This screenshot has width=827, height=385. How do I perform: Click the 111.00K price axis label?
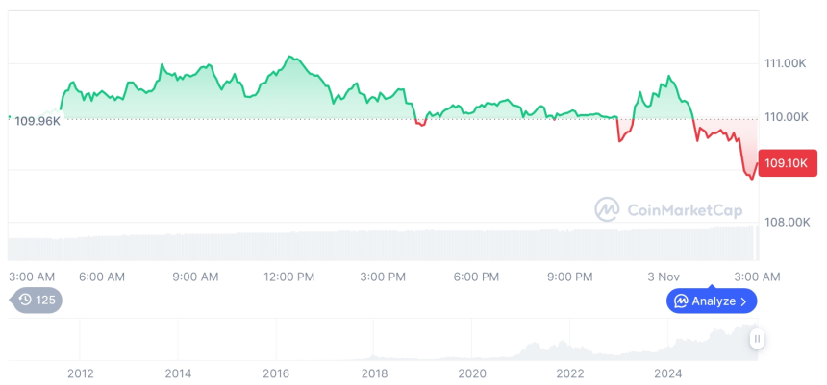pos(785,63)
